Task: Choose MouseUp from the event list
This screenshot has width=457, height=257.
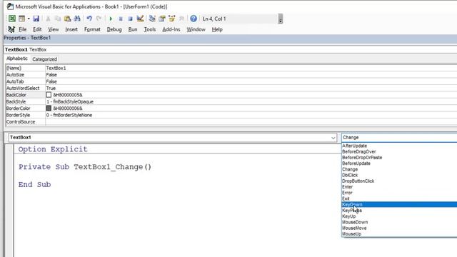Action: click(399, 233)
